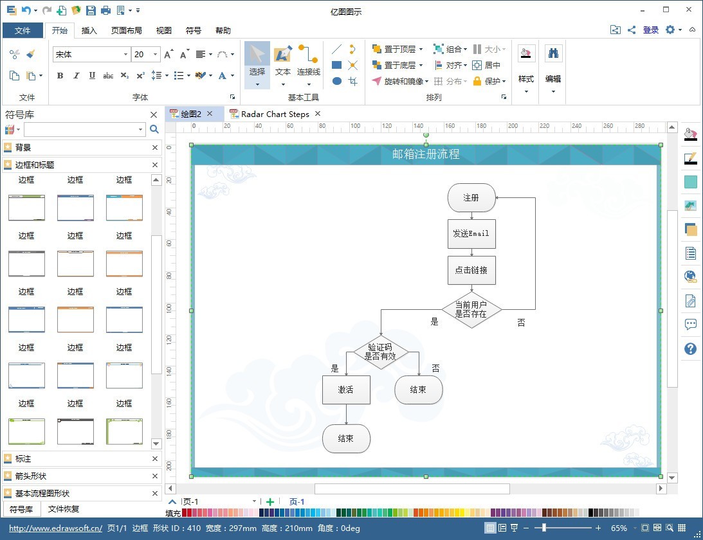Open the Style gallery icon
The height and width of the screenshot is (540, 703).
526,53
